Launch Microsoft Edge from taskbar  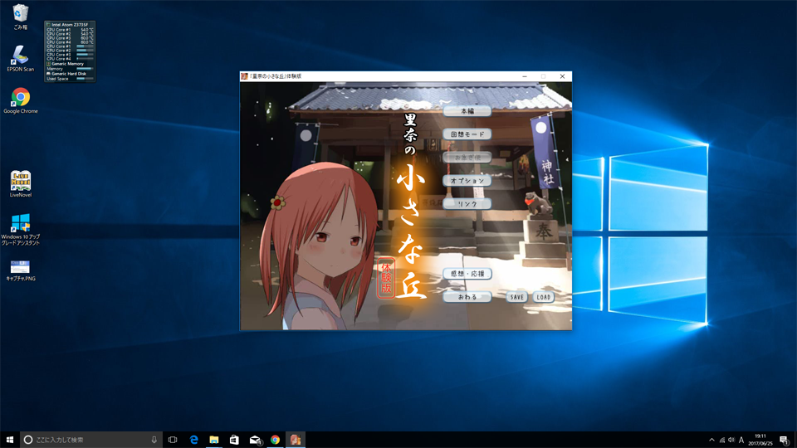click(x=193, y=440)
